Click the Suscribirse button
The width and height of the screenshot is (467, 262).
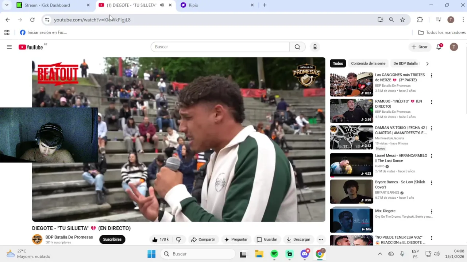(112, 239)
